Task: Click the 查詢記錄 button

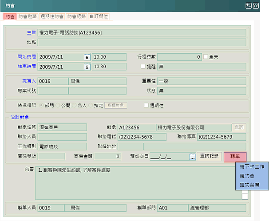Action: (x=209, y=157)
